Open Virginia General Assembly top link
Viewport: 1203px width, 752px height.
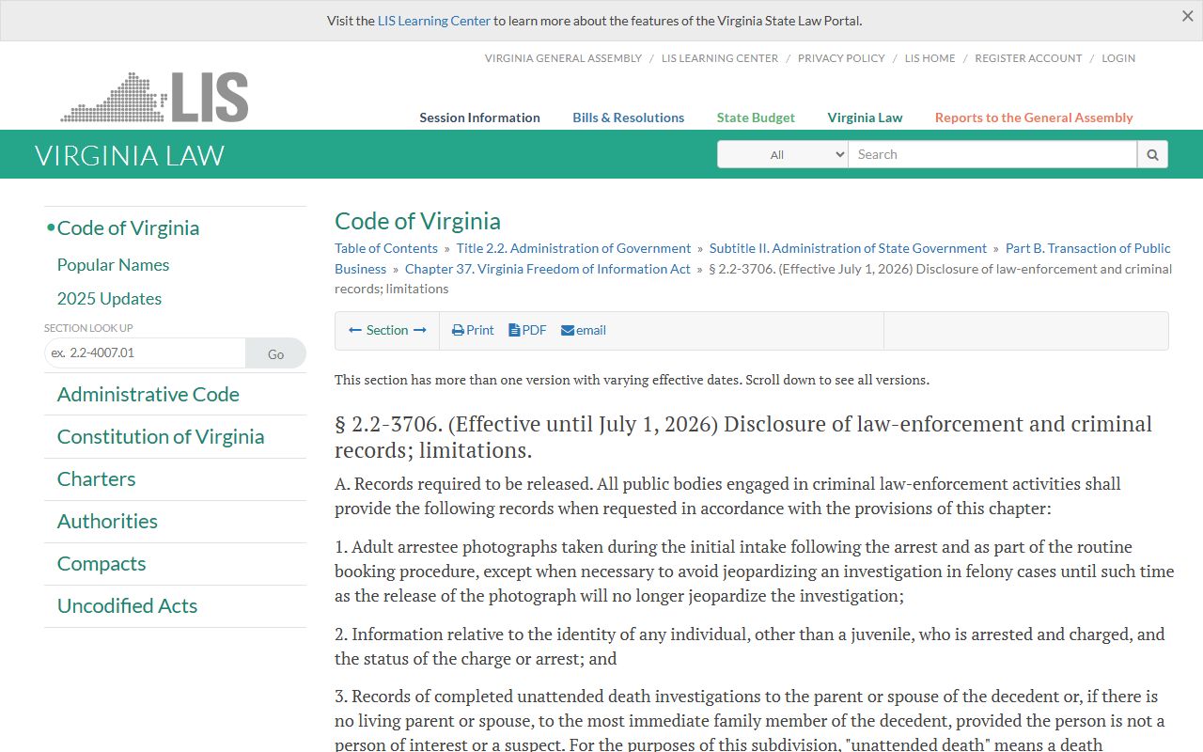coord(563,58)
